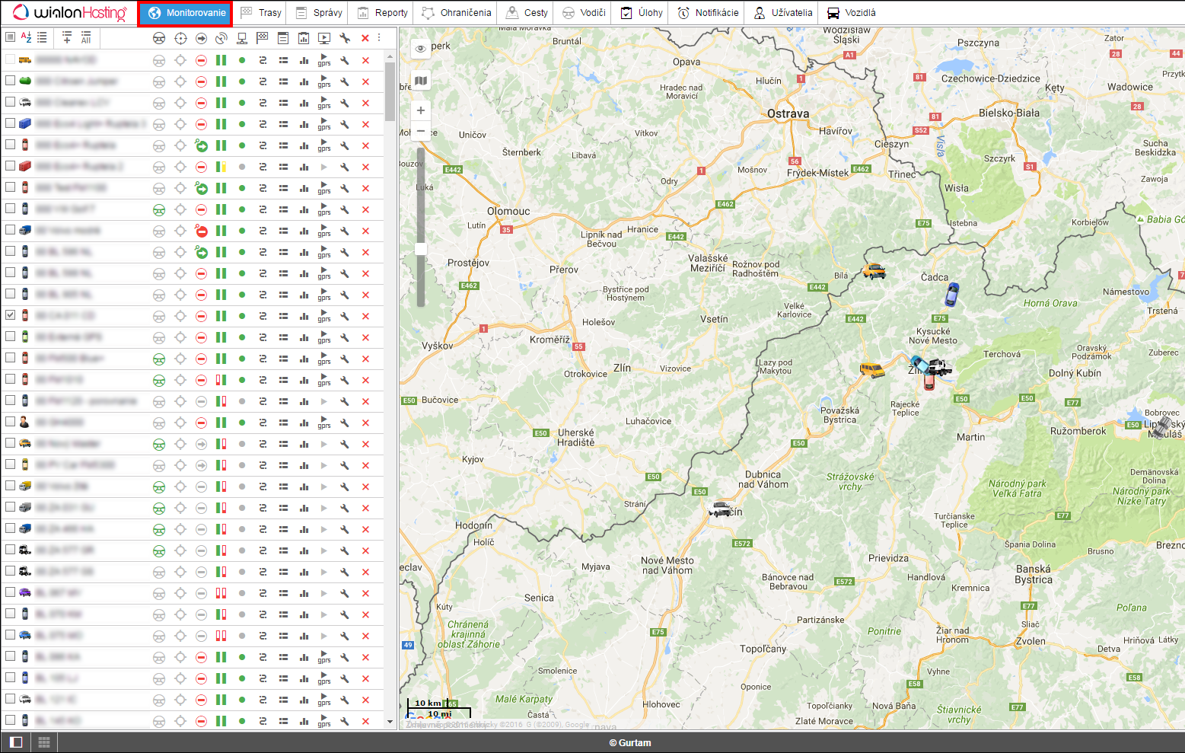1185x753 pixels.
Task: Uncheck the checked unit checkbox in list
Action: 10,314
